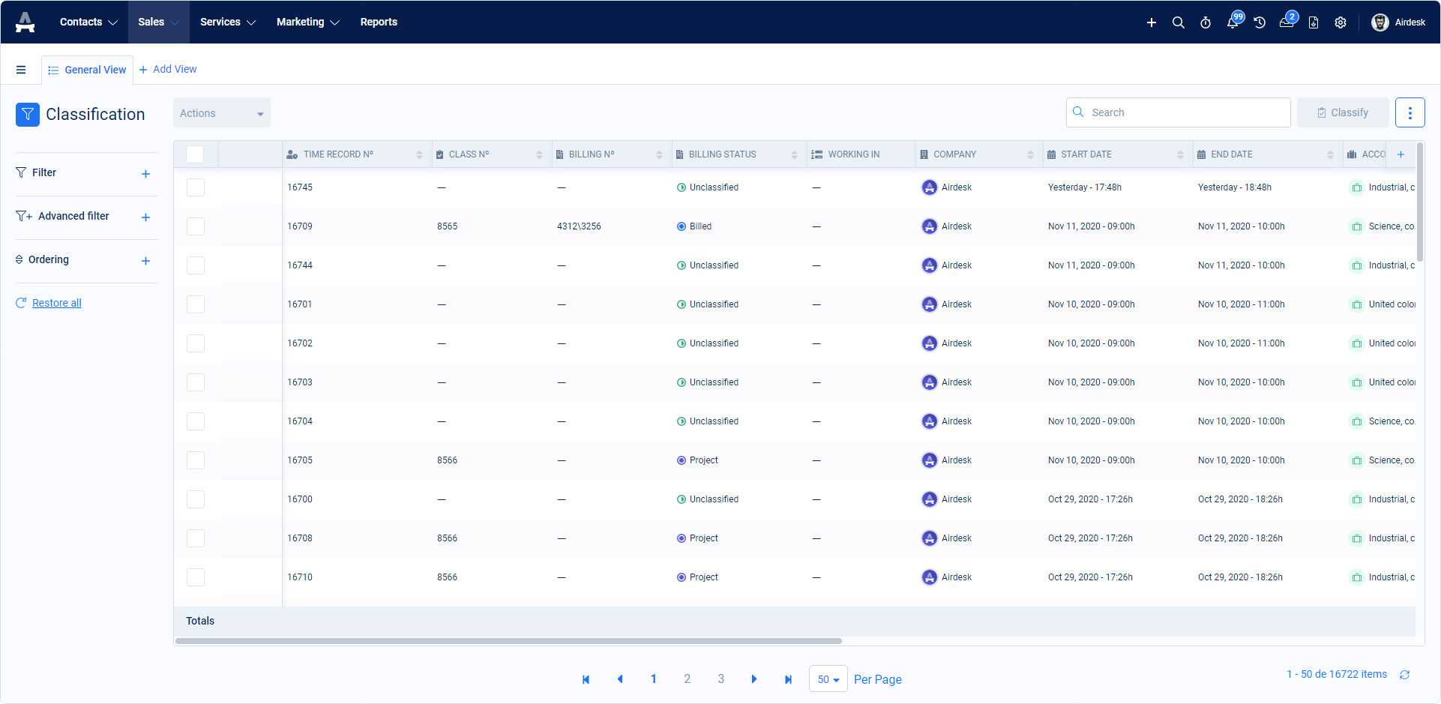Open inbox tray icon with 2 badge

[1288, 21]
